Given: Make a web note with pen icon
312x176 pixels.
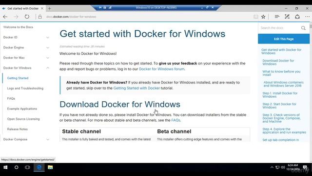Looking at the screenshot, I should [x=287, y=17].
